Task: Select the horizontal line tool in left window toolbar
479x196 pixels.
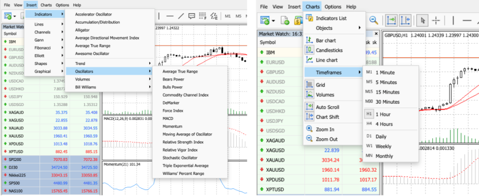Action: [x=170, y=16]
